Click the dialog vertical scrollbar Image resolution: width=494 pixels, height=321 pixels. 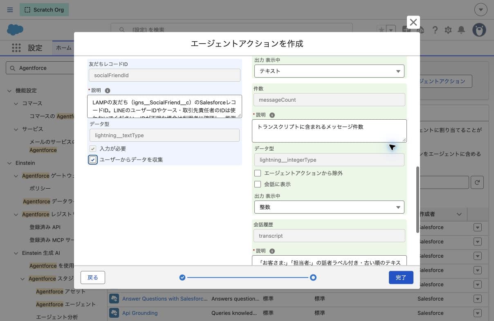pyautogui.click(x=418, y=200)
